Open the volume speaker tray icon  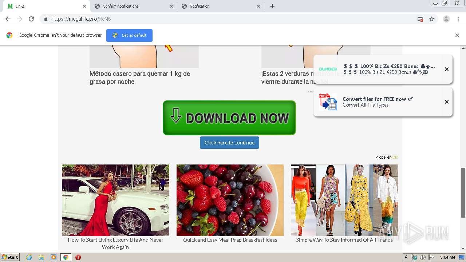[x=423, y=257]
